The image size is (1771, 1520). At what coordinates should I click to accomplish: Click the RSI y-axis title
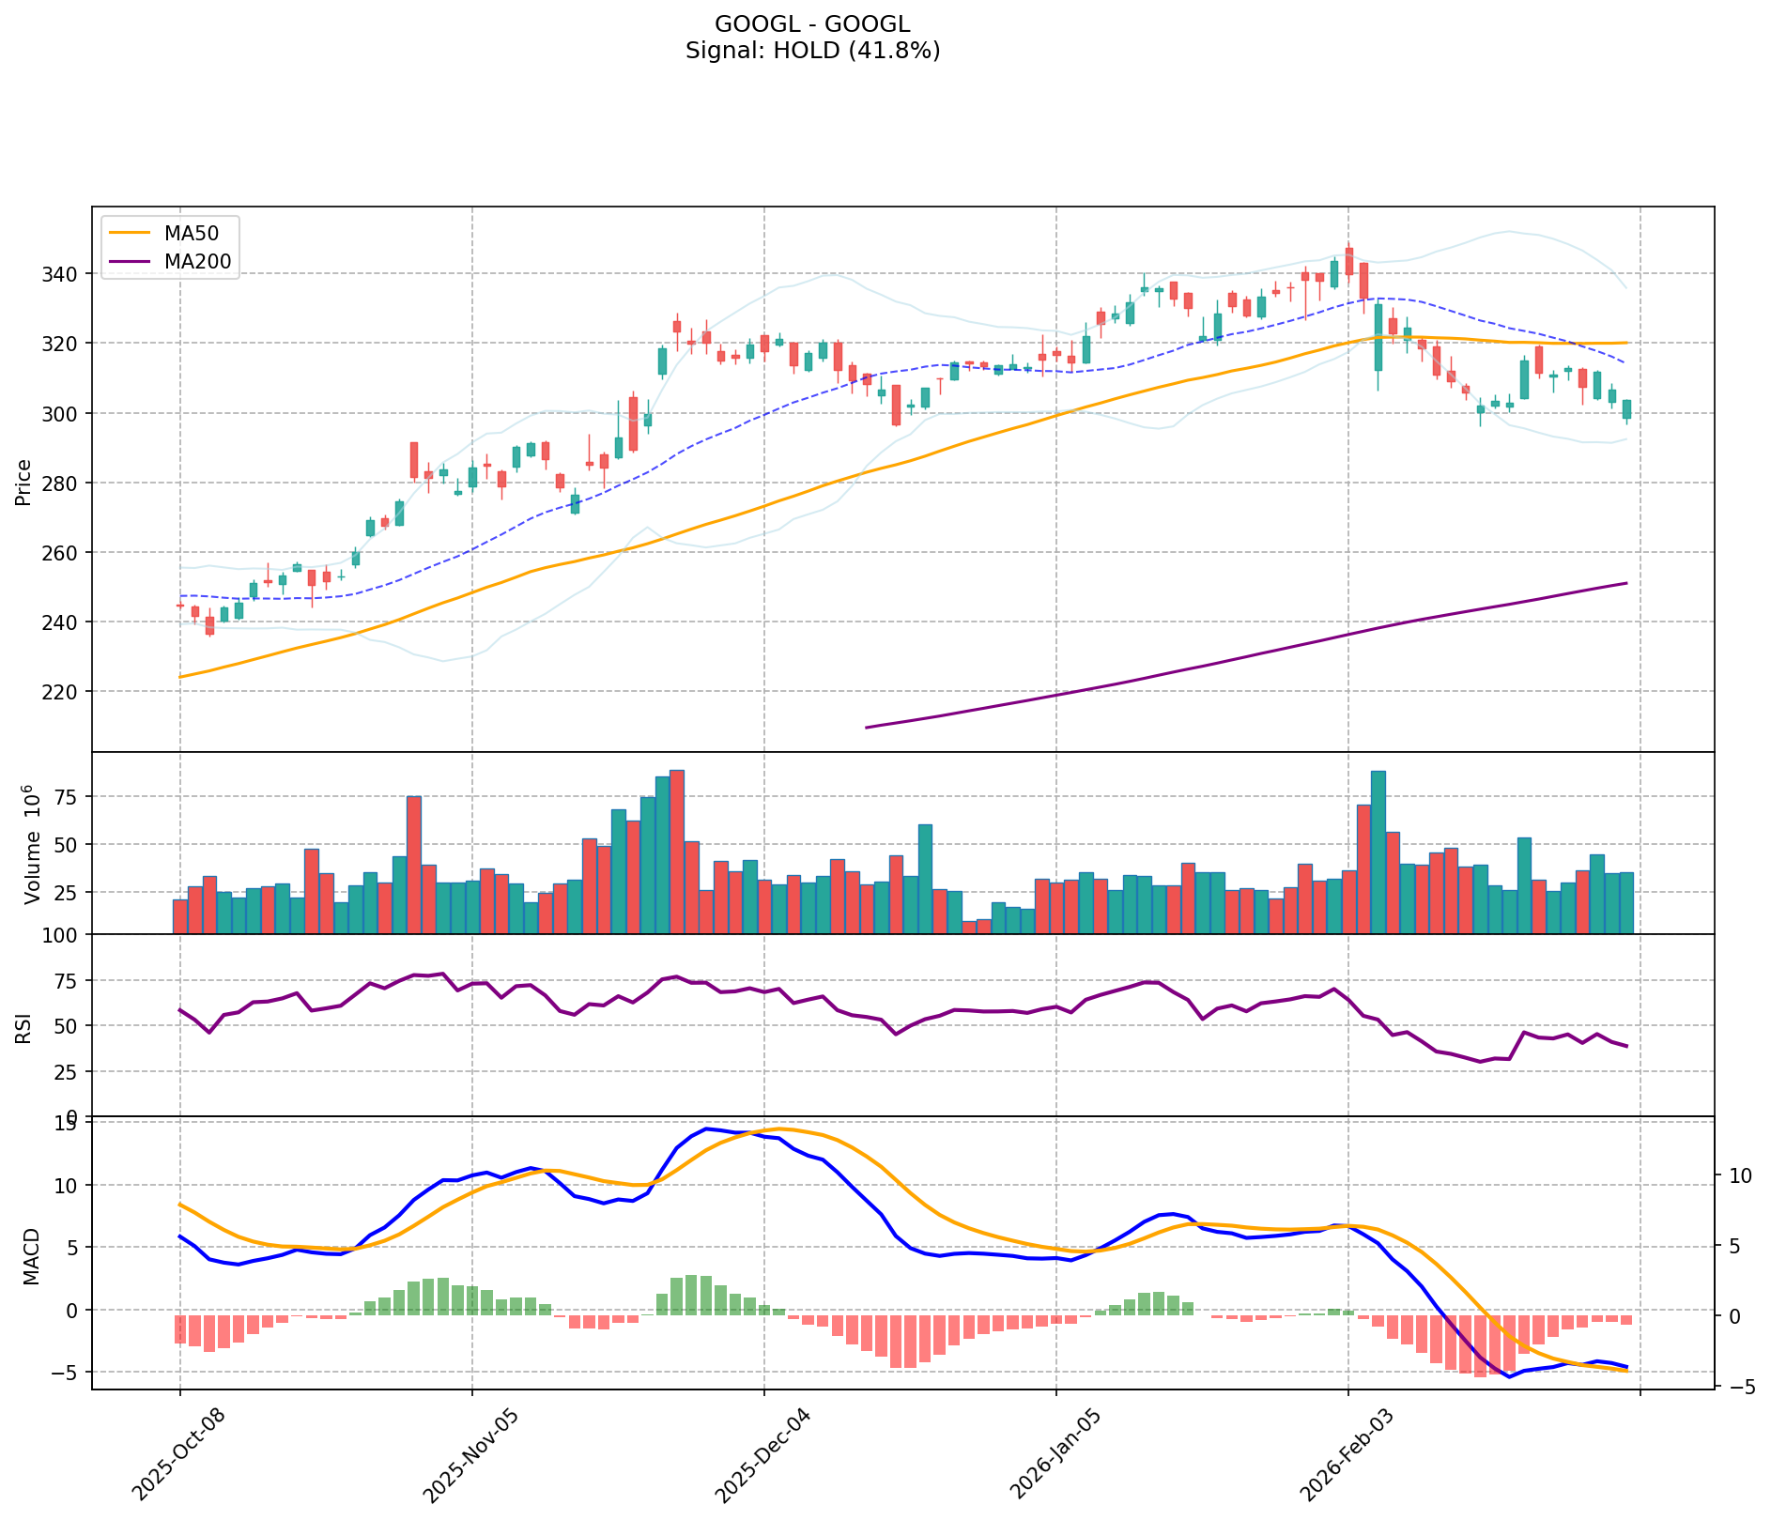click(x=23, y=1027)
